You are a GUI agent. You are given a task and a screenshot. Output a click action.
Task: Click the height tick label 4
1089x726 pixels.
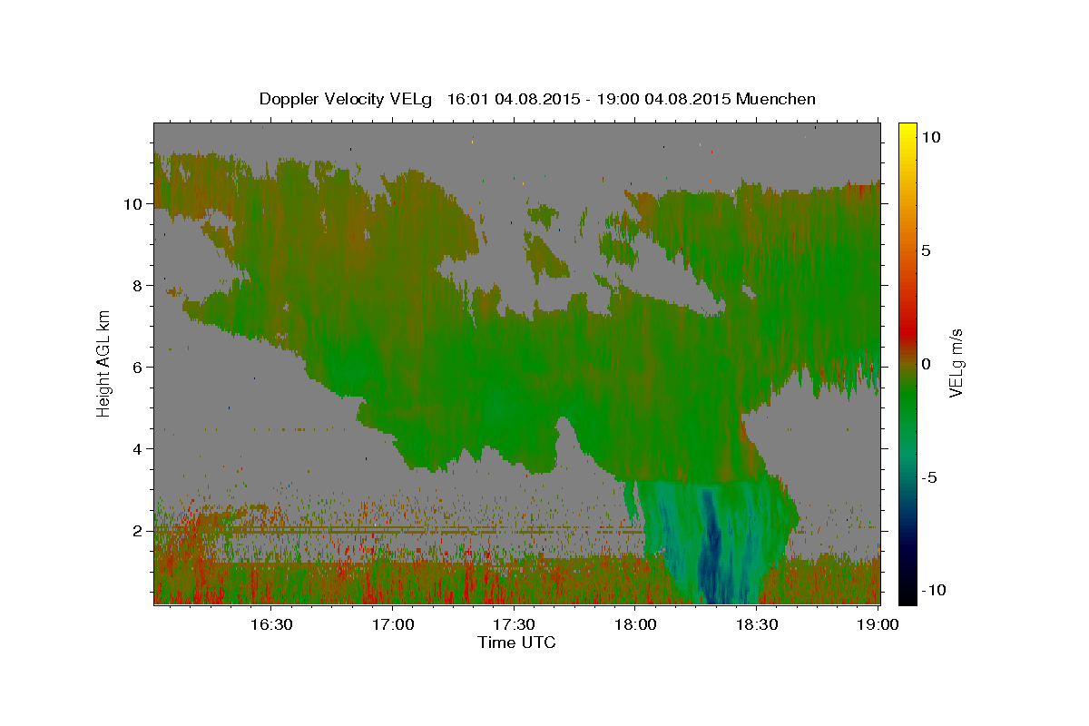(138, 449)
